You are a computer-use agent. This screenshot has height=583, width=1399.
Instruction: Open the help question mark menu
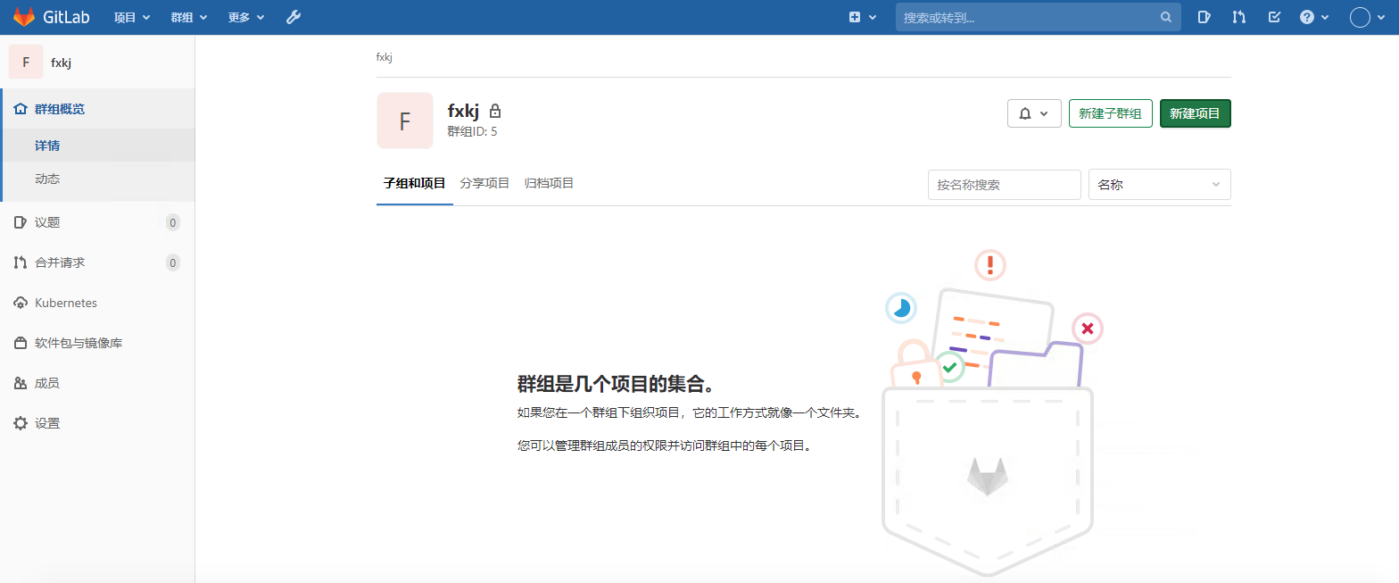click(x=1314, y=17)
